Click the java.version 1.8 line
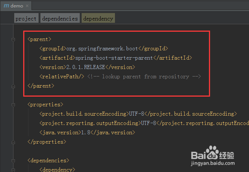Screen dimensions: 249x172 point(87,132)
